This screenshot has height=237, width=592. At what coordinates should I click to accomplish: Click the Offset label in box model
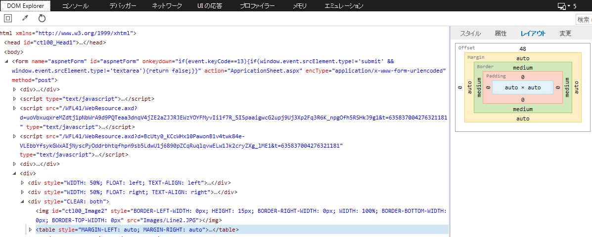(466, 48)
